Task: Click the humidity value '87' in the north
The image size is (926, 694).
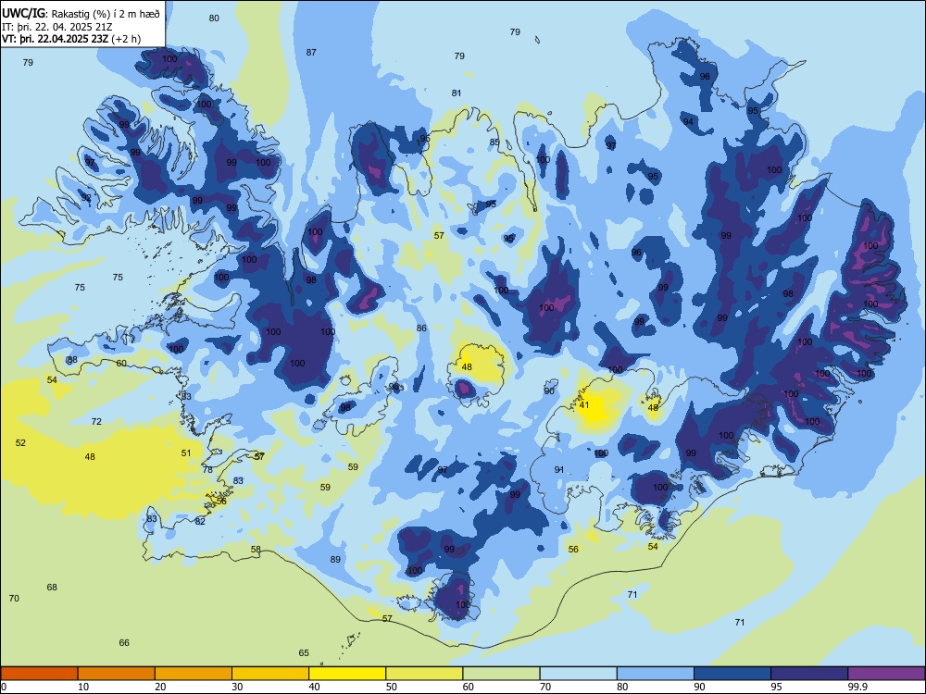Action: coord(311,53)
